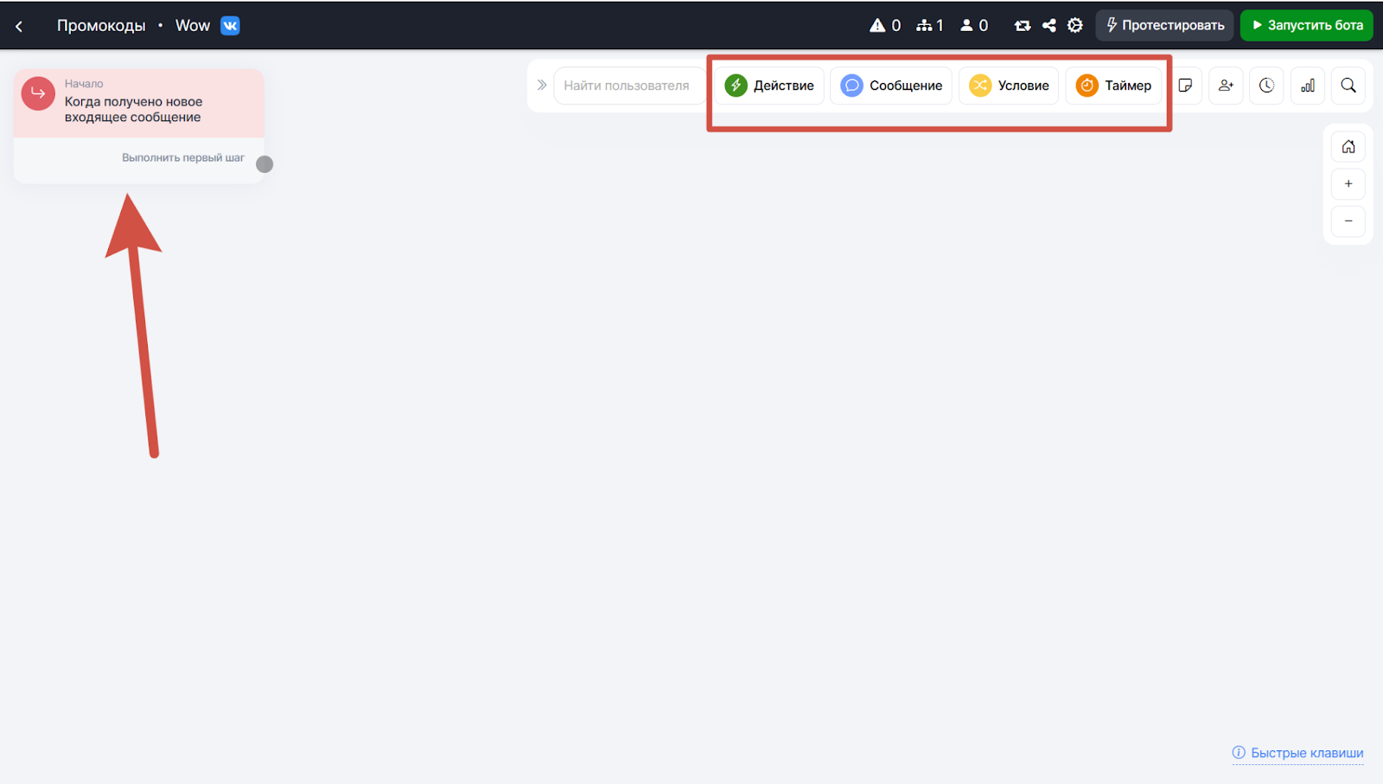Add a Сообщение block
Screen dimensions: 1383x784
(891, 86)
